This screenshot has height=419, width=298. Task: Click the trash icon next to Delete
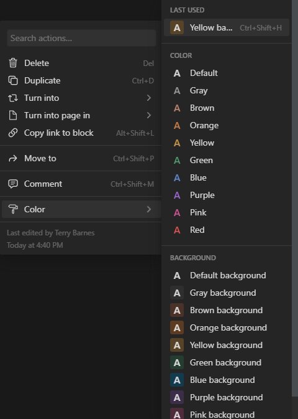13,63
